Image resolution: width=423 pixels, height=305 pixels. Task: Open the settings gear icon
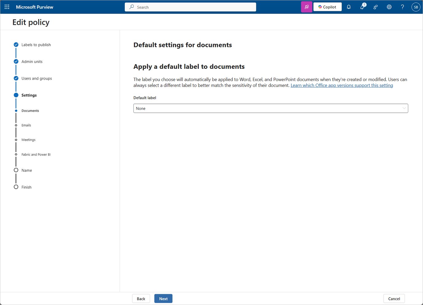pyautogui.click(x=389, y=7)
